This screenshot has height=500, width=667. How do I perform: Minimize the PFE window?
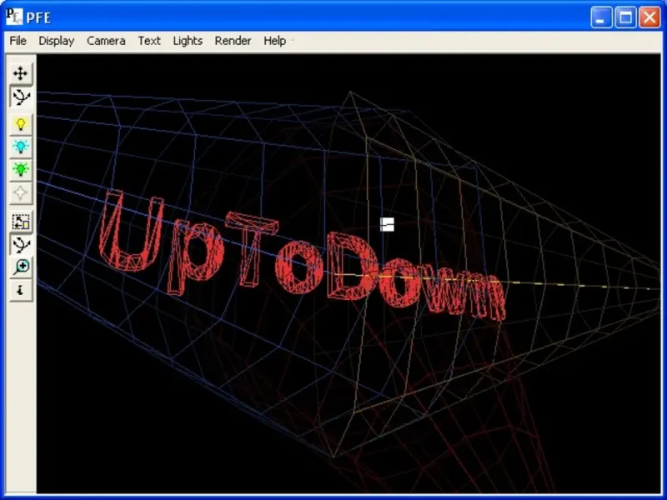pos(601,17)
